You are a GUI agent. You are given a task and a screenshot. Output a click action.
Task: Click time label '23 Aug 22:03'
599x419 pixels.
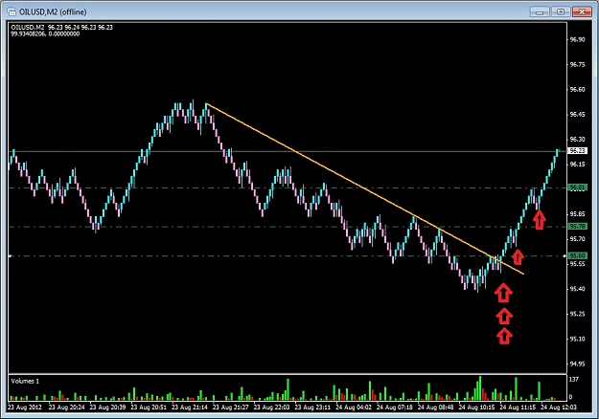tap(272, 408)
